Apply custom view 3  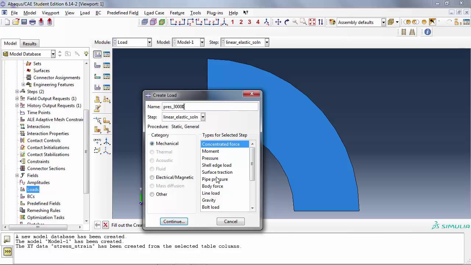pos(249,22)
